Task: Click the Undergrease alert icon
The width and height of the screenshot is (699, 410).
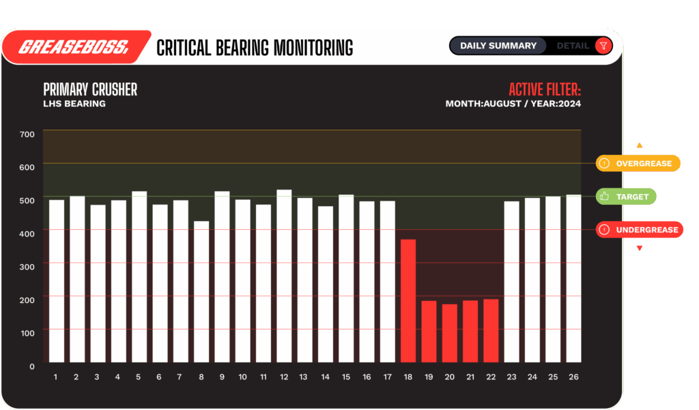Action: (x=604, y=230)
